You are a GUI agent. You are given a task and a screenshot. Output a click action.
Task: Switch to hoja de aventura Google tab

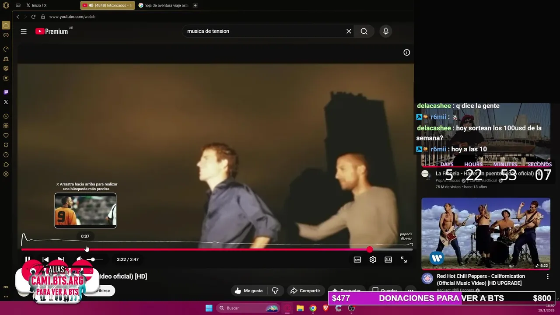click(163, 5)
